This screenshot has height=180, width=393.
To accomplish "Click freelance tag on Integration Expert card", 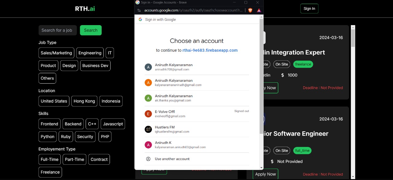I will point(303,64).
